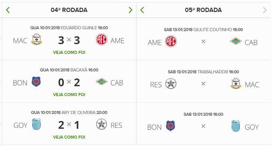Open Veja Como Foi for BON 0x2 CAB
Image resolution: width=272 pixels, height=146 pixels.
click(69, 95)
